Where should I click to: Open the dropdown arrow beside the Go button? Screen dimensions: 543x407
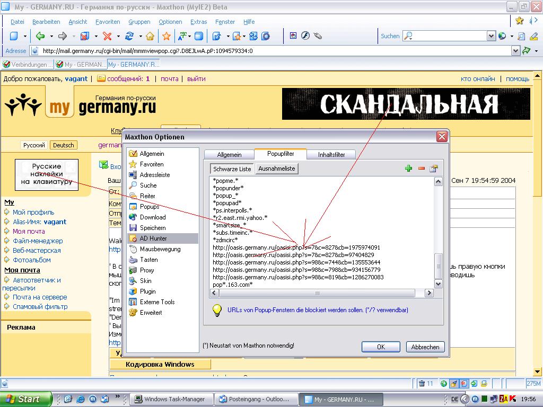coord(536,51)
